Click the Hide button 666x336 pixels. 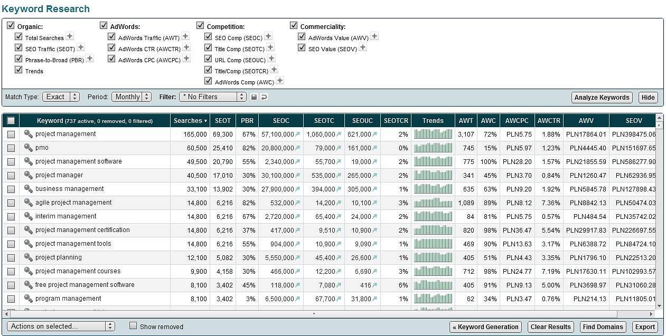point(648,97)
